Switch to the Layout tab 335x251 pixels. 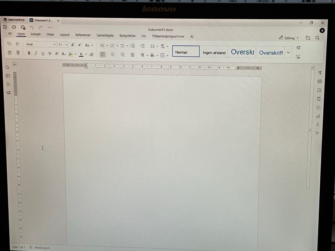pos(65,35)
